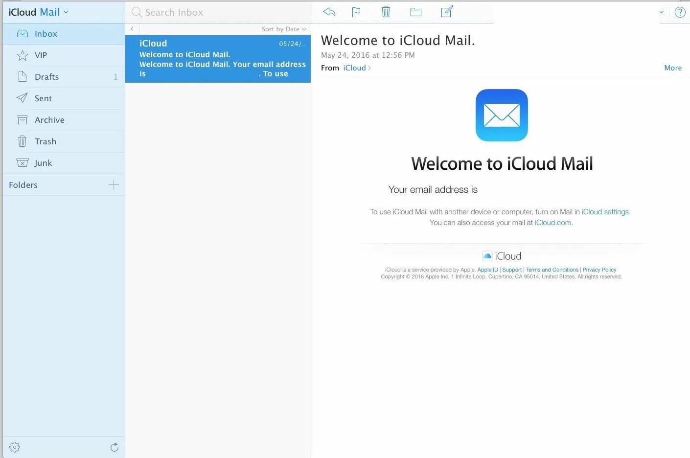Click the Drafts document icon
Image resolution: width=690 pixels, height=458 pixels.
point(22,76)
